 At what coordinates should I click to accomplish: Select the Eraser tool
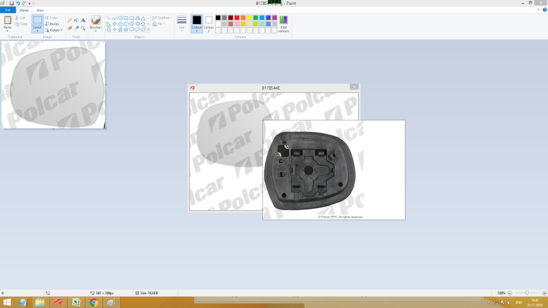point(70,28)
